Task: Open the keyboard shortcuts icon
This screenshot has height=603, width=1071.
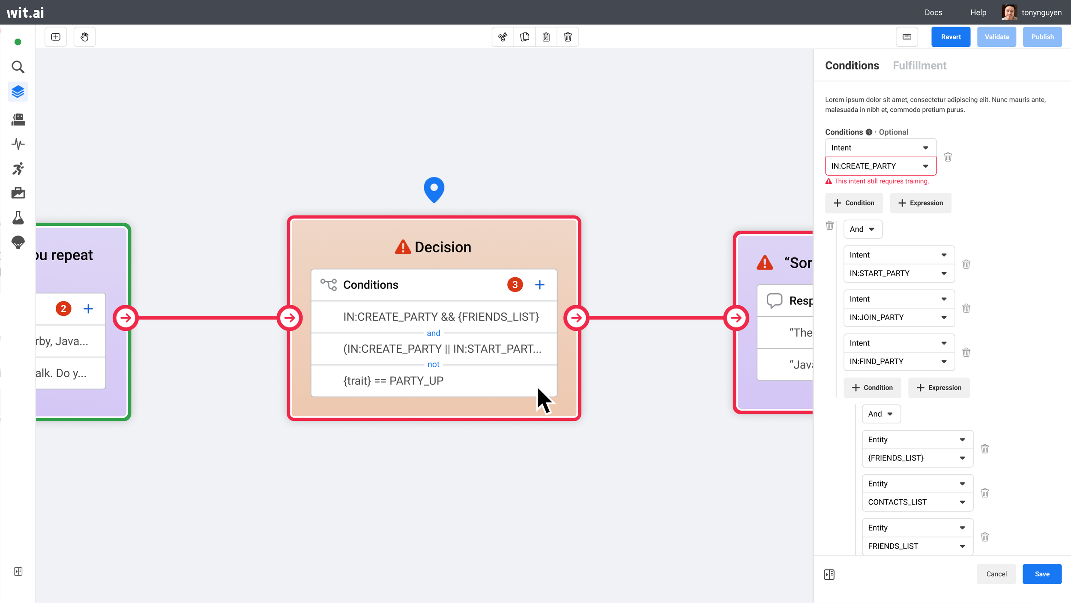Action: coord(906,37)
